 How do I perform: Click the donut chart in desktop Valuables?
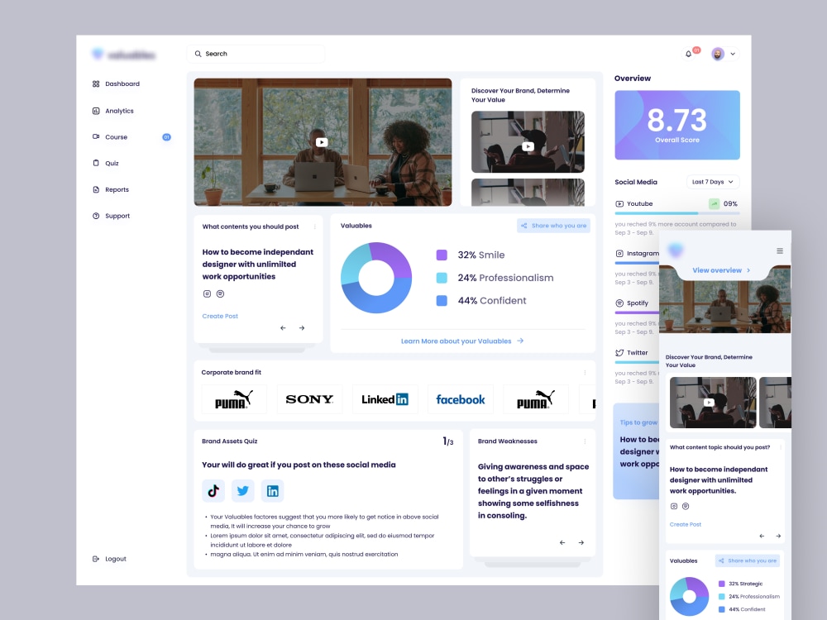coord(376,277)
